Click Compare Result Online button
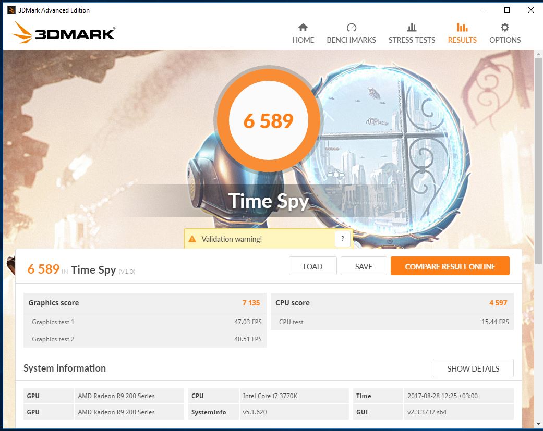This screenshot has width=543, height=431. click(450, 266)
